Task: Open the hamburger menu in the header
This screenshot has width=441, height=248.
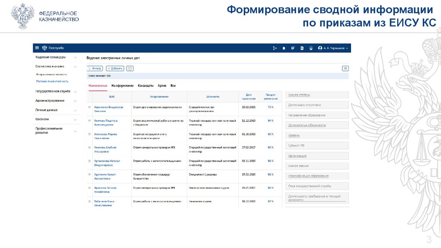Action: point(37,48)
